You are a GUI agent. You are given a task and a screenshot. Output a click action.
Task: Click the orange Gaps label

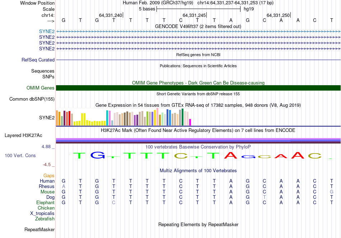coord(49,175)
